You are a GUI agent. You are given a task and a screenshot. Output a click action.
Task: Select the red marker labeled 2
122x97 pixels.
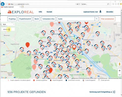click(74, 47)
